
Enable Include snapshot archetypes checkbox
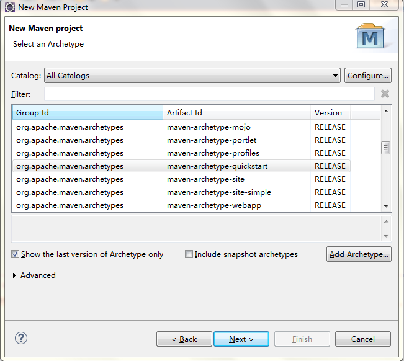[x=189, y=254]
